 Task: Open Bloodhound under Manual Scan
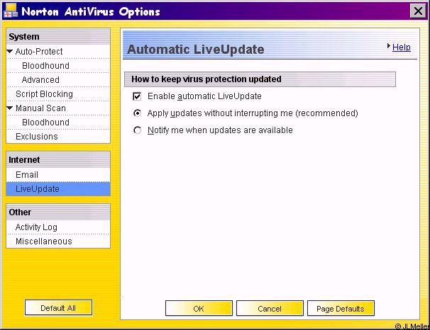(x=45, y=123)
